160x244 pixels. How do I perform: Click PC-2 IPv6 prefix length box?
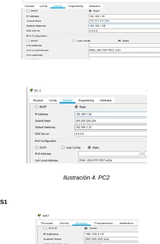pos(145,154)
